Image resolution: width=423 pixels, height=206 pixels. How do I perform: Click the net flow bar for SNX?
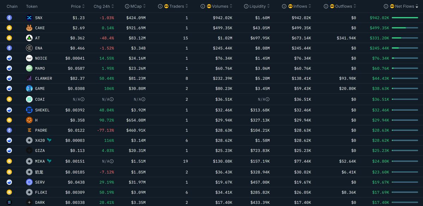[405, 18]
